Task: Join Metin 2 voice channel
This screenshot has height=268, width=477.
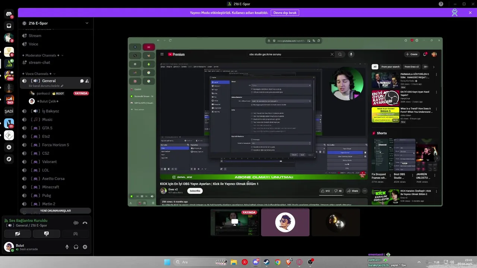Action: 56,204
